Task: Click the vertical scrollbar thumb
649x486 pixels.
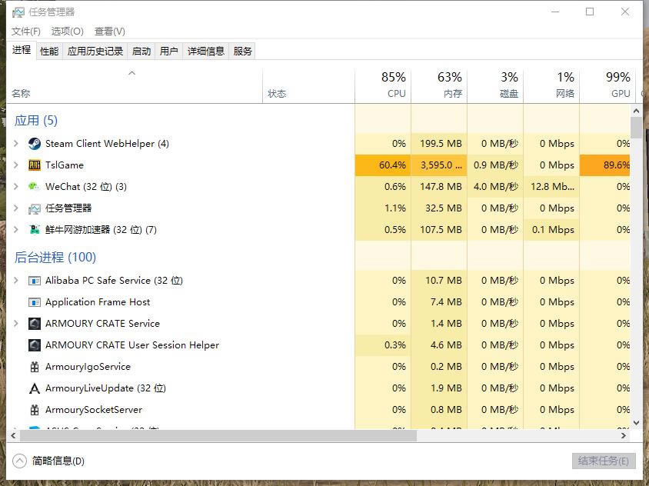Action: pos(636,128)
